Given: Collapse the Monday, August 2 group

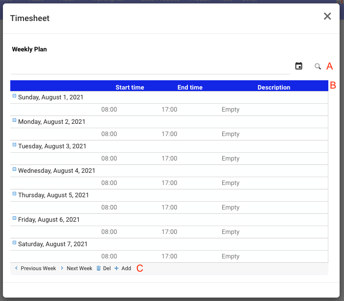Looking at the screenshot, I should pos(14,121).
